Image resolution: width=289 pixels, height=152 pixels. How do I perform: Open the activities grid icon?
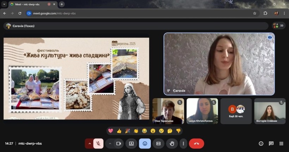(x=281, y=144)
